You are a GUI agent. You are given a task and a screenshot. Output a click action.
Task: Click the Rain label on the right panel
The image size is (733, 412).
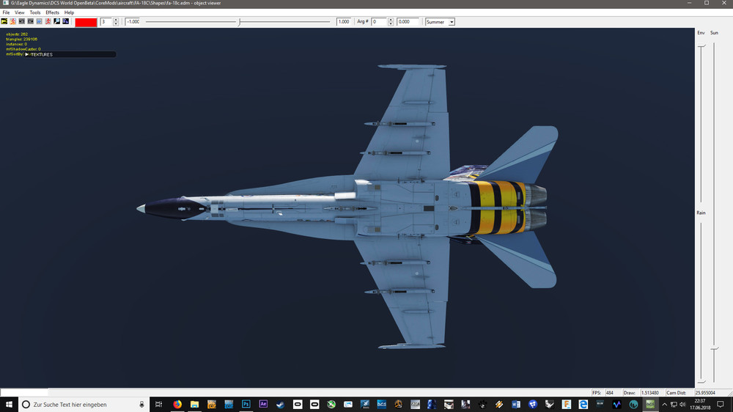point(701,213)
